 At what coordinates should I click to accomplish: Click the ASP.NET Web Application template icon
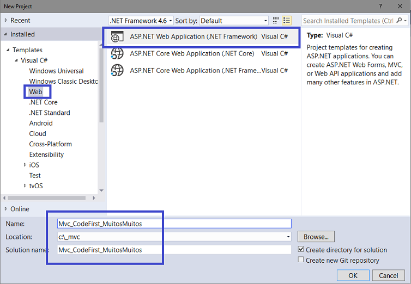(x=117, y=36)
